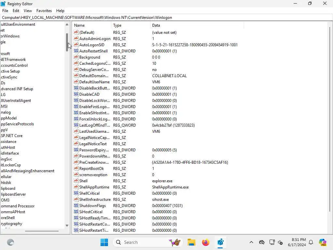Click the DWORD icon beside ShellCritical
The height and width of the screenshot is (250, 333).
(x=76, y=193)
